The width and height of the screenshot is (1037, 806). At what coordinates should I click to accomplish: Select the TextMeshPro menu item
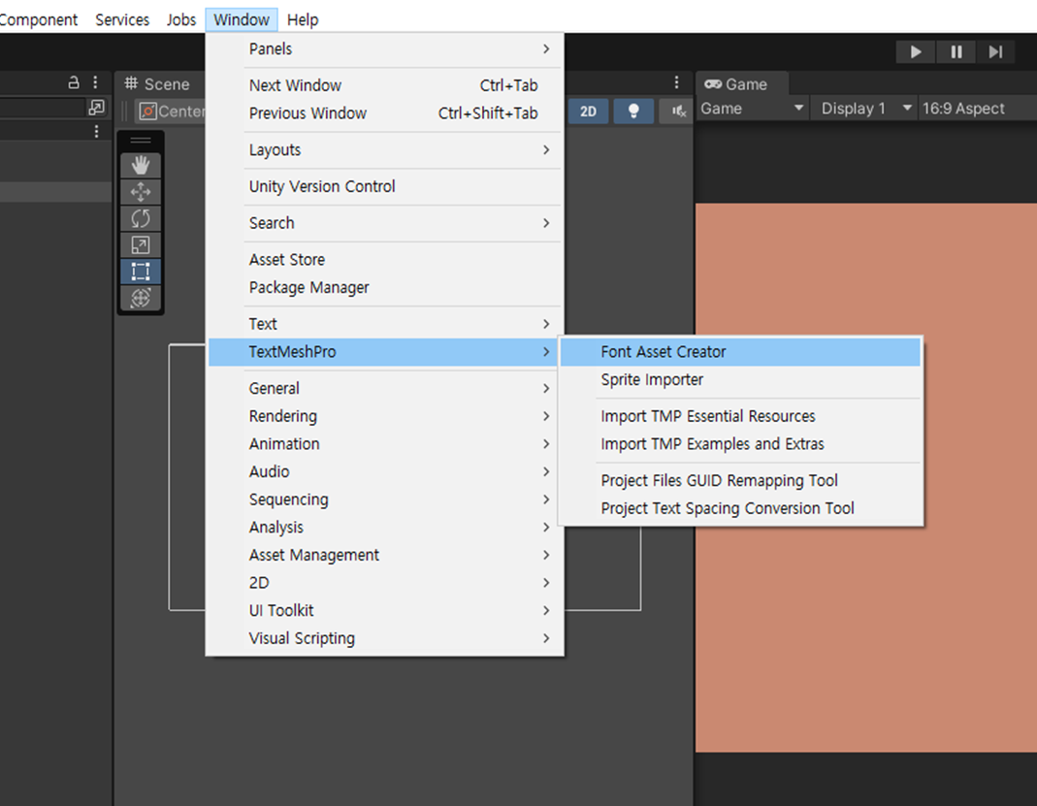(x=385, y=352)
